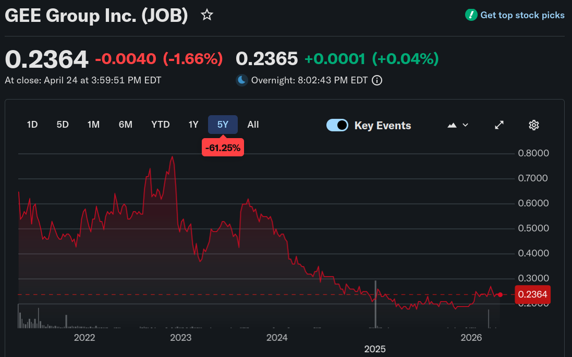Image resolution: width=572 pixels, height=357 pixels.
Task: Click the overnight info circle icon
Action: click(377, 80)
